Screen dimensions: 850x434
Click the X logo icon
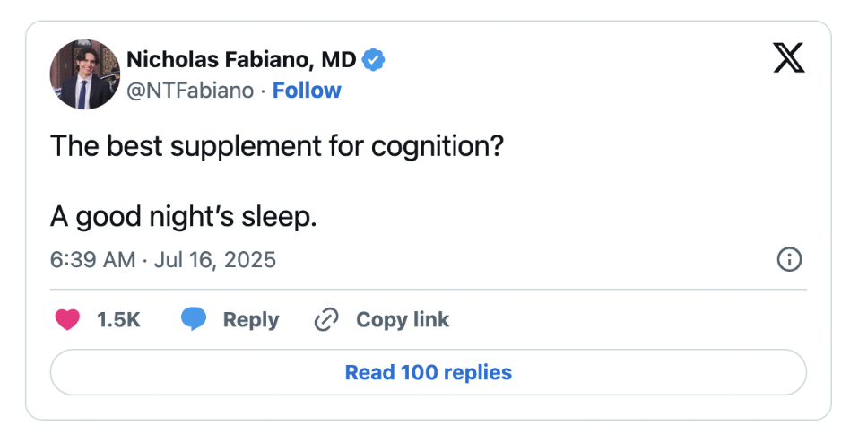(788, 58)
